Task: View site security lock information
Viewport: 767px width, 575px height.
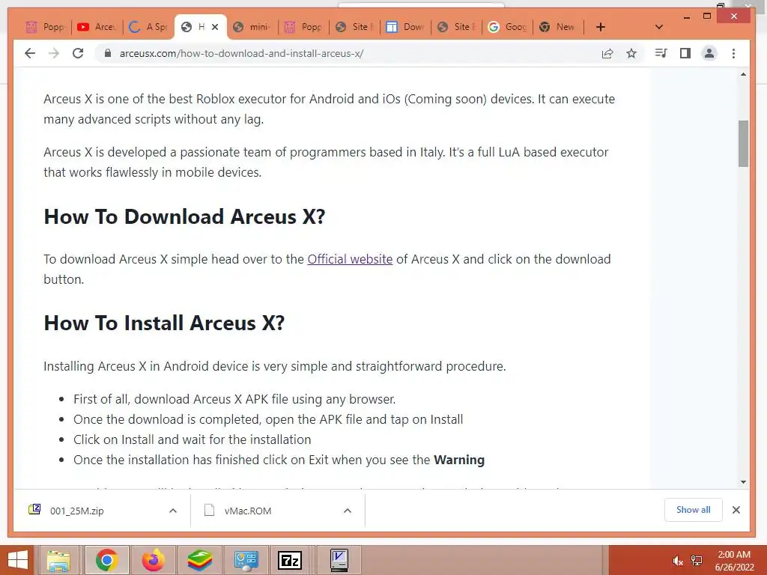Action: (x=108, y=53)
